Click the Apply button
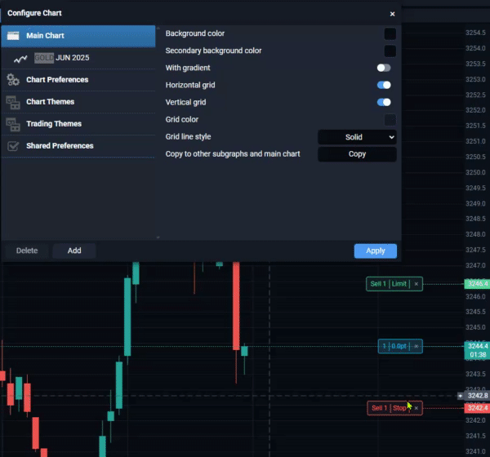The width and height of the screenshot is (490, 457). [376, 251]
